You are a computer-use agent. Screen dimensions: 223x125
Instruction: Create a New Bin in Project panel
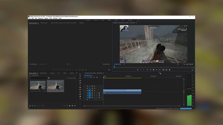tap(70, 106)
